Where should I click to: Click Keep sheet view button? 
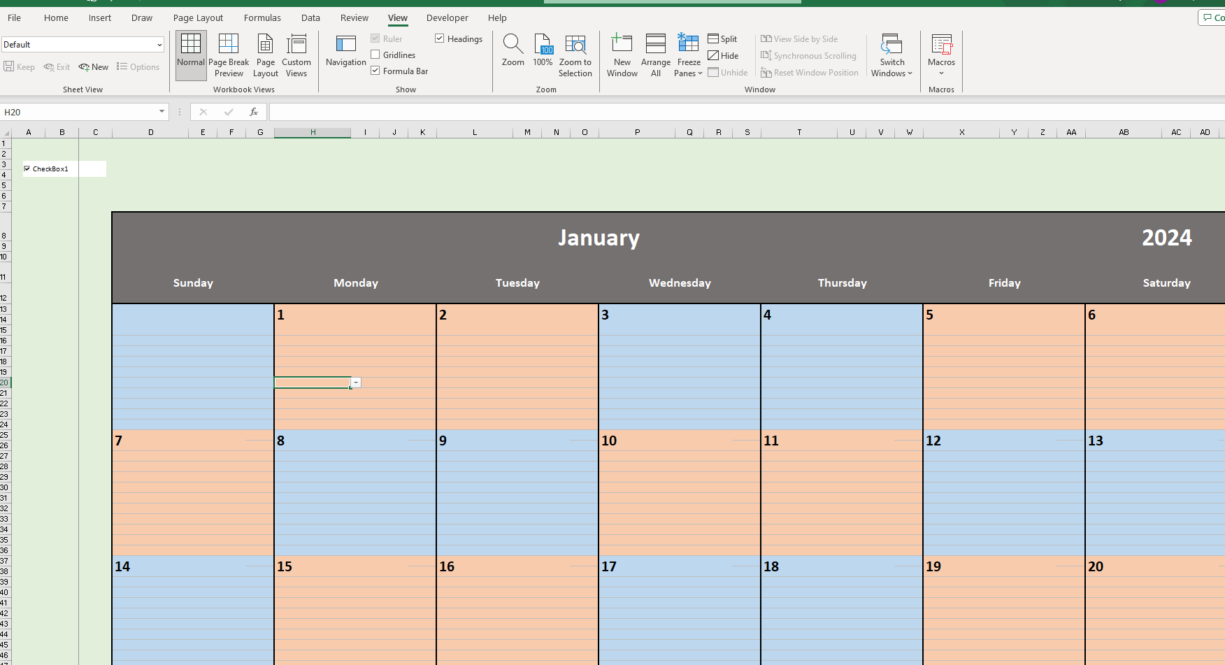coord(20,67)
